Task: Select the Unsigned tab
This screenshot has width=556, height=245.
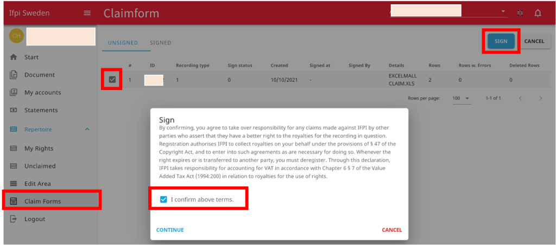Action: 123,43
